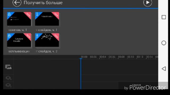Image resolution: width=170 pixels, height=95 pixels.
Task: Click the label 'слайдов, ч. 1'
Action: click(46, 30)
